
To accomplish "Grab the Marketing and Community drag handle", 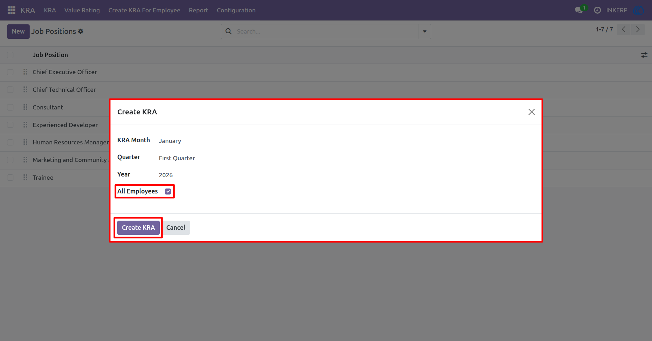I will (25, 160).
